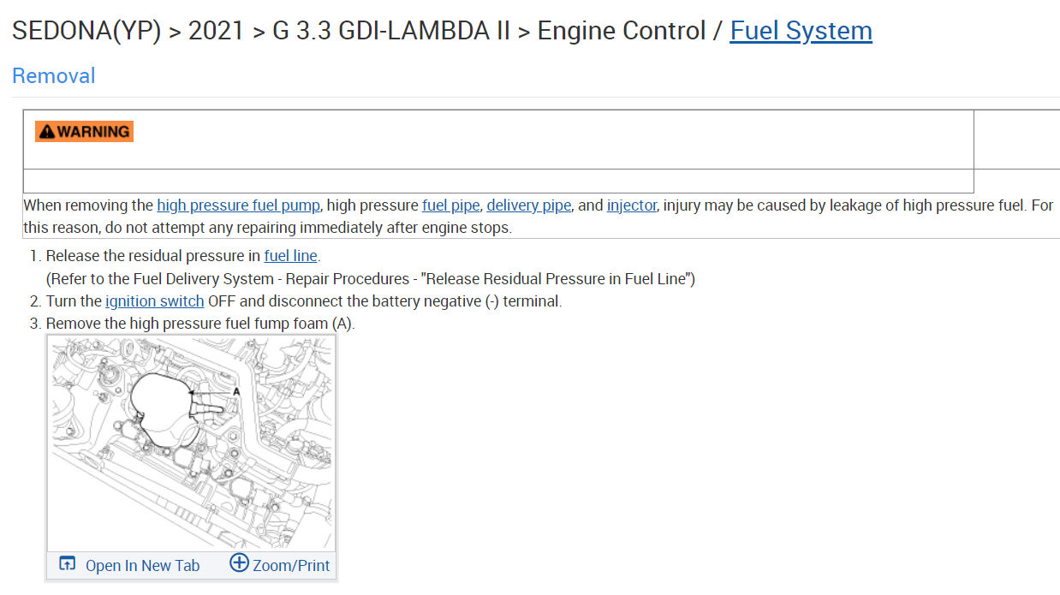Click the Zoom/Print magnifier plus icon

coord(239,563)
